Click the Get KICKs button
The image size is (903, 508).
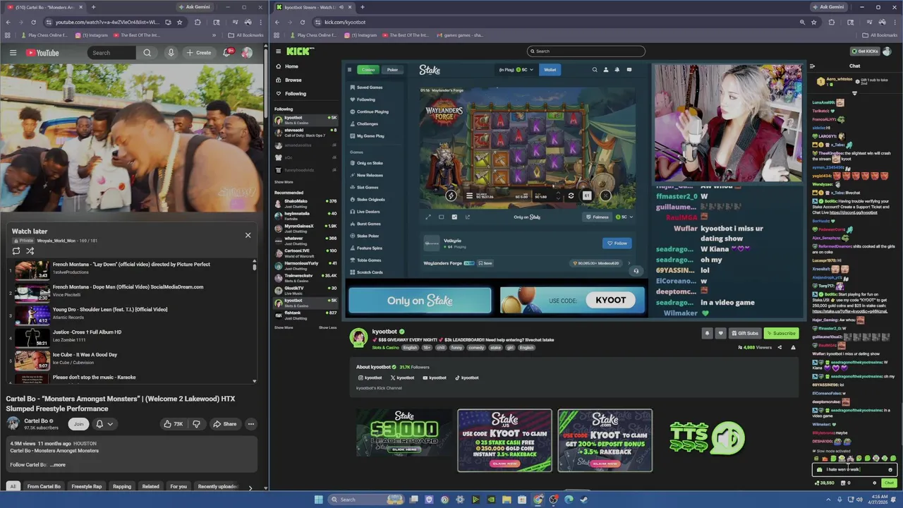[866, 51]
